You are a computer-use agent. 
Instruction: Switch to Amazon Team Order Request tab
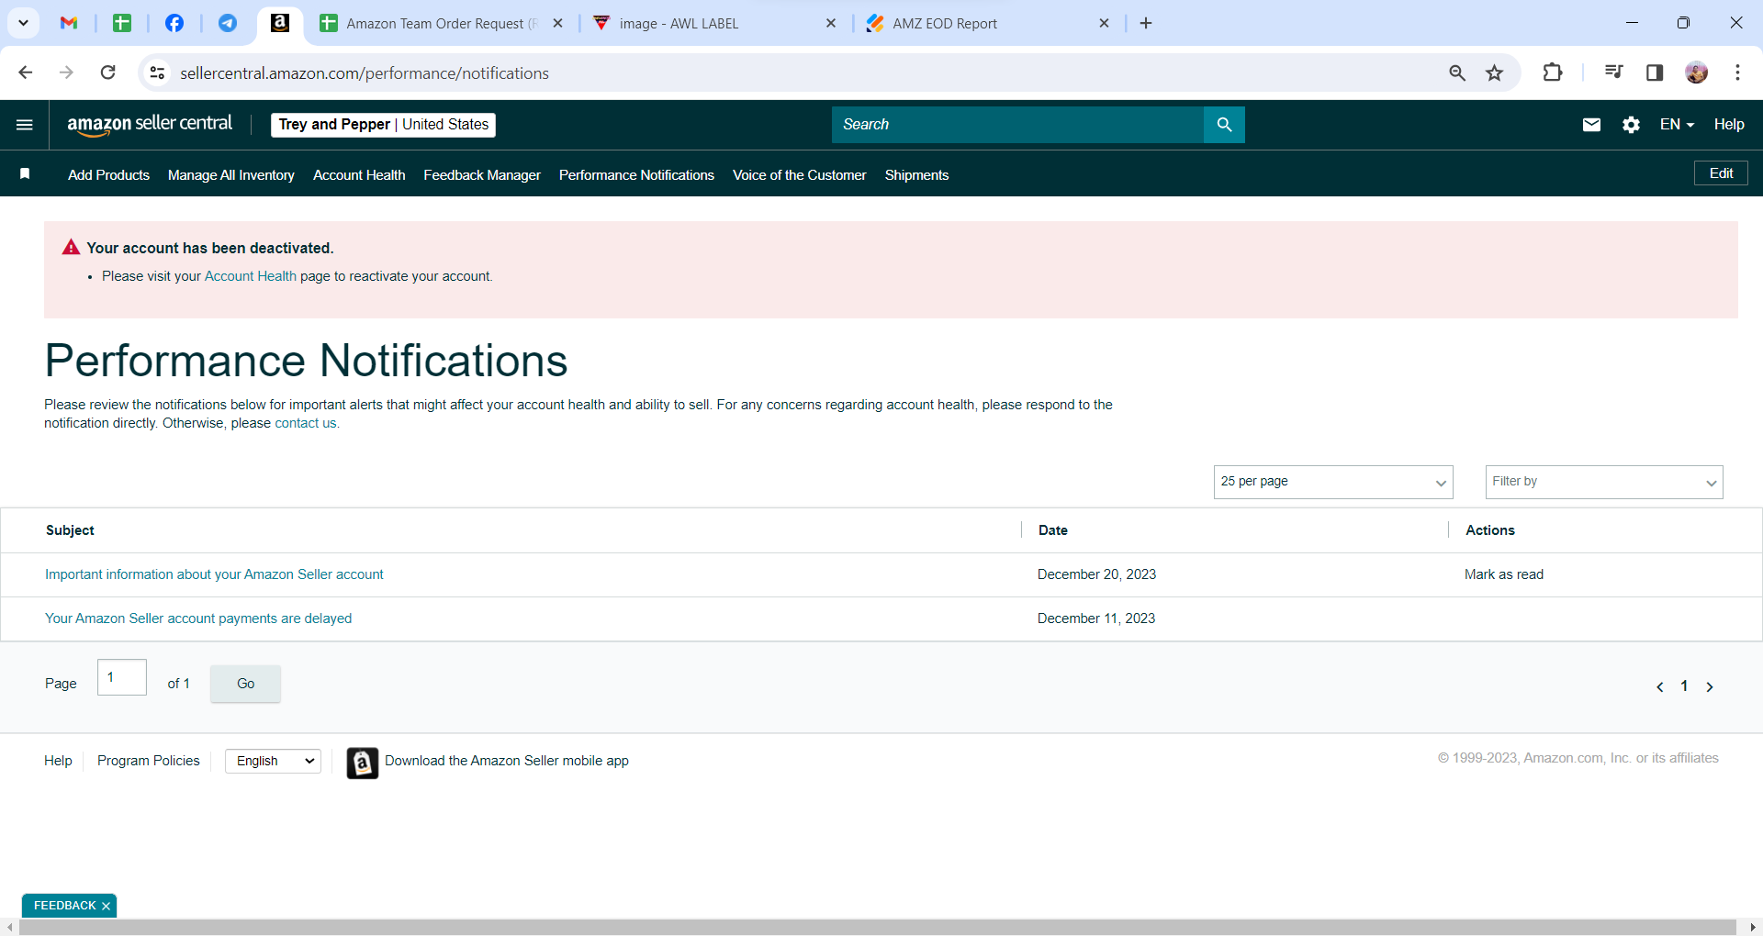point(441,23)
